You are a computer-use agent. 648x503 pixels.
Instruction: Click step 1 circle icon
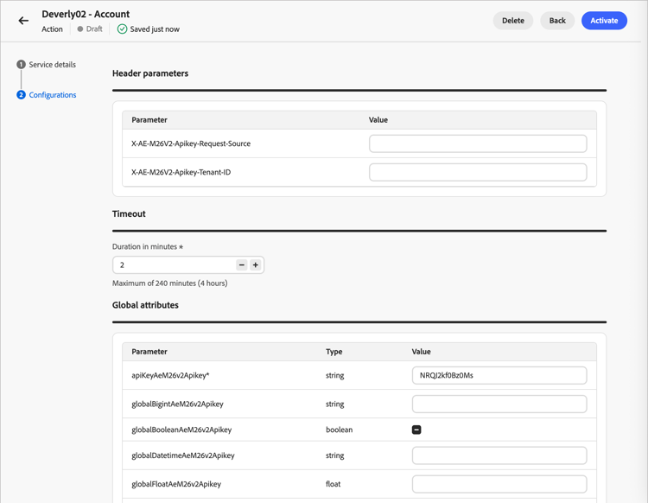[x=21, y=65]
